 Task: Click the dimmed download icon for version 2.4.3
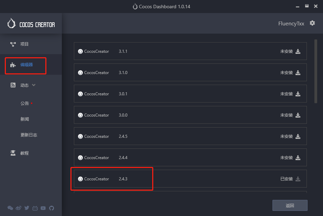pyautogui.click(x=298, y=179)
